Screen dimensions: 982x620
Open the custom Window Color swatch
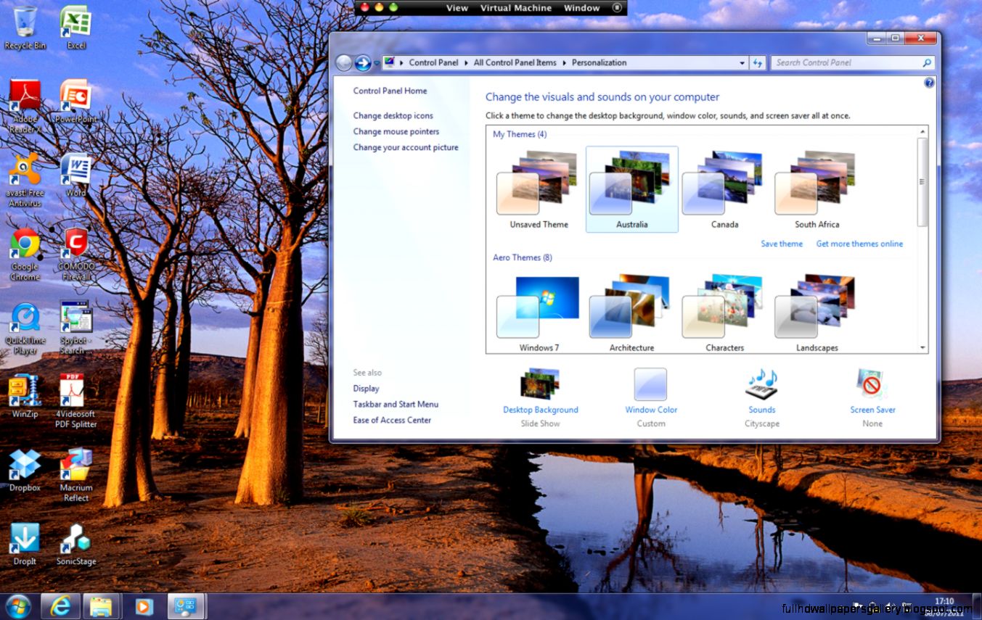pos(650,384)
